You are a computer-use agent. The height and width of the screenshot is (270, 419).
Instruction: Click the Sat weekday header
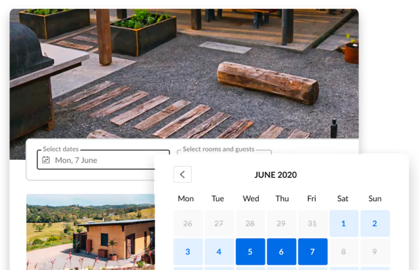343,199
